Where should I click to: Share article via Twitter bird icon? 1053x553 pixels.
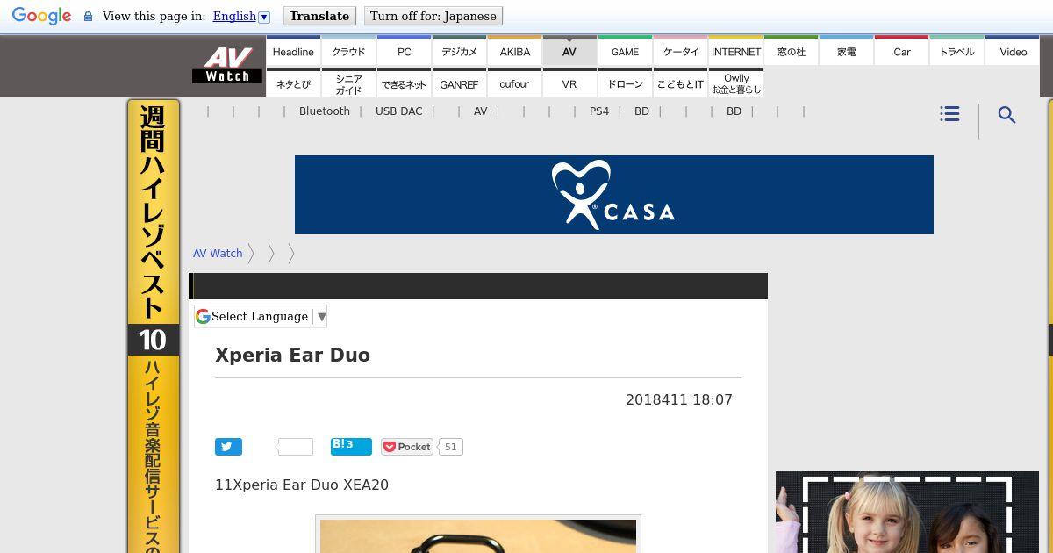click(x=228, y=447)
